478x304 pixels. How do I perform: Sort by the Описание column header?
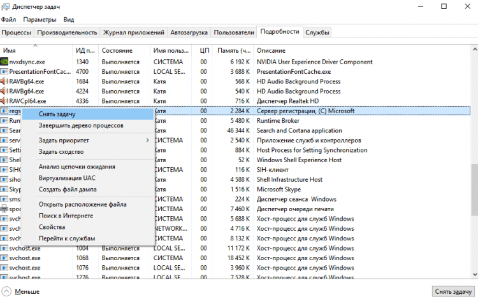pyautogui.click(x=362, y=50)
